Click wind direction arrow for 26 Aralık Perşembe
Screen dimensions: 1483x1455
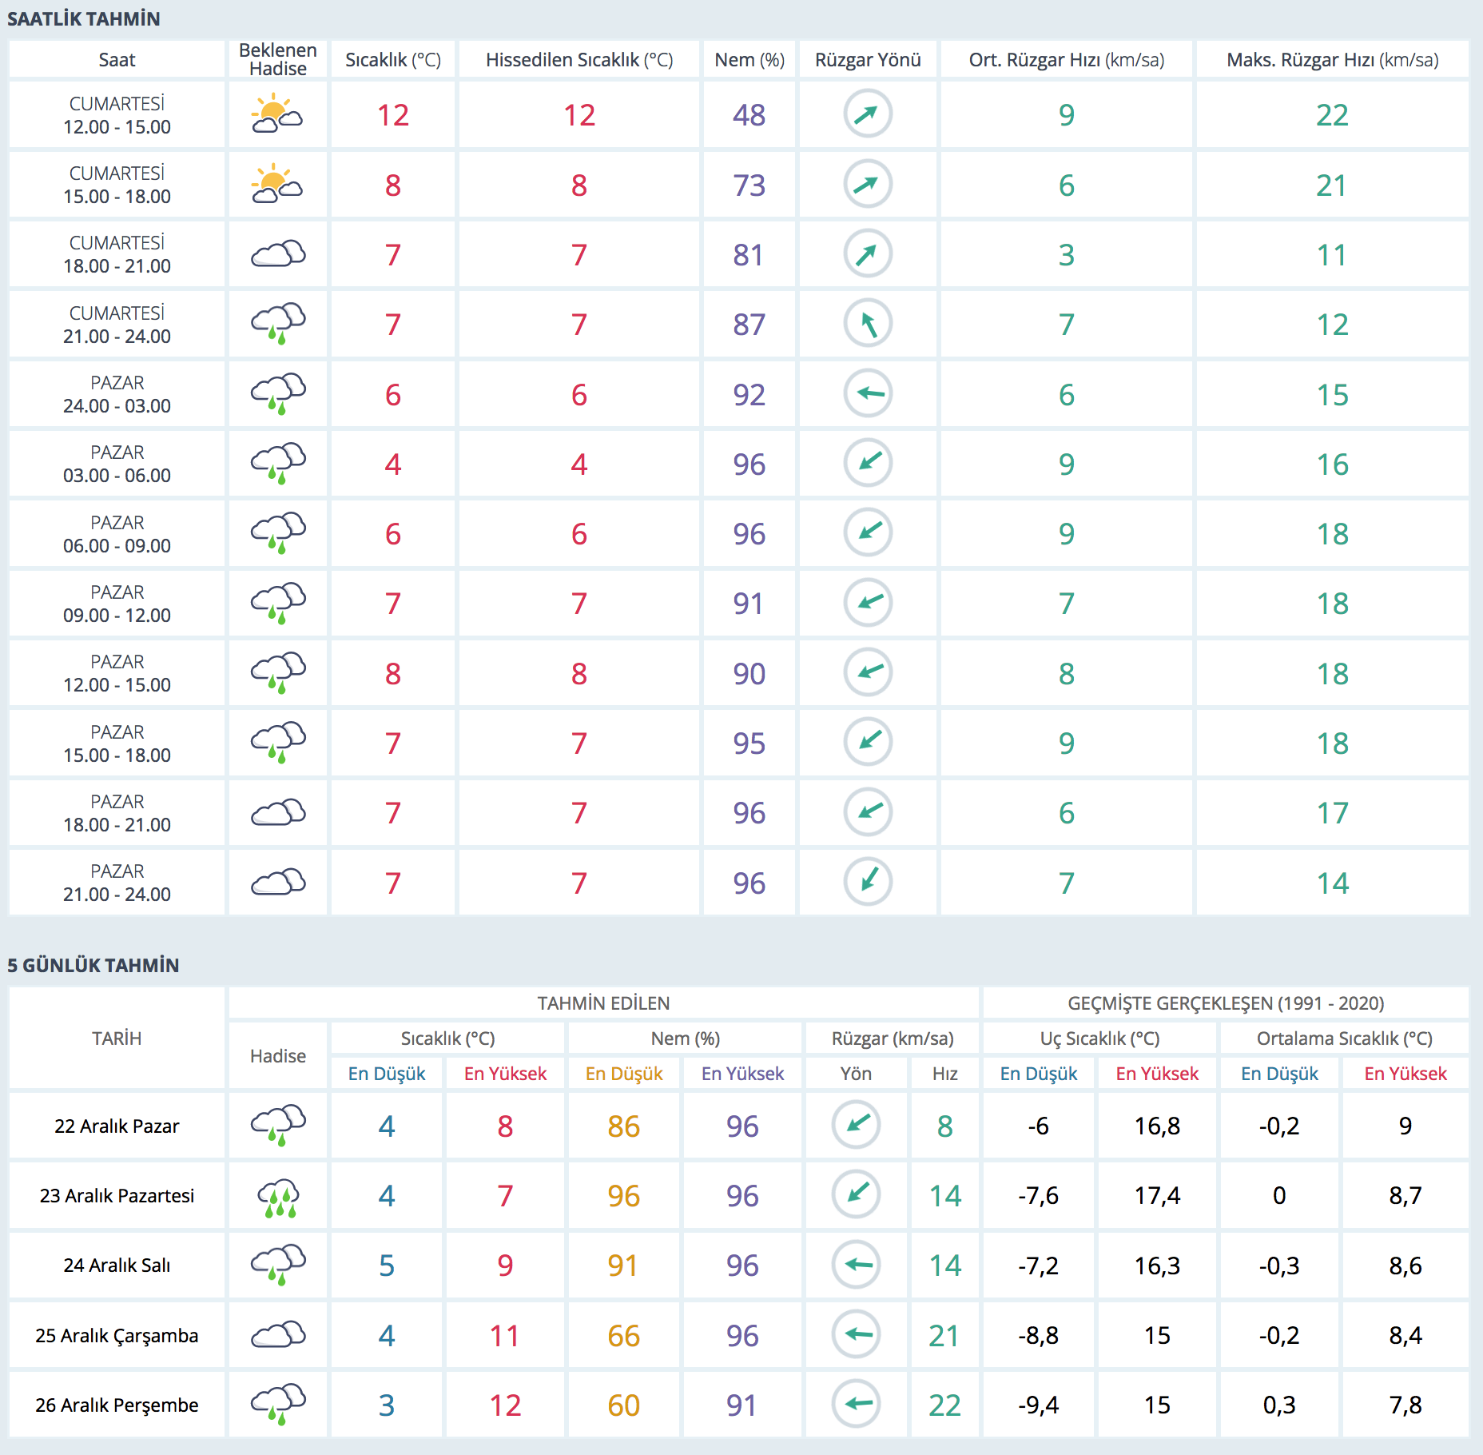point(856,1405)
